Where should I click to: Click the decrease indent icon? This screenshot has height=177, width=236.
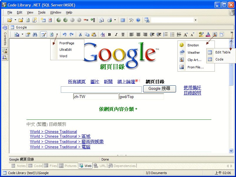[x=152, y=35]
